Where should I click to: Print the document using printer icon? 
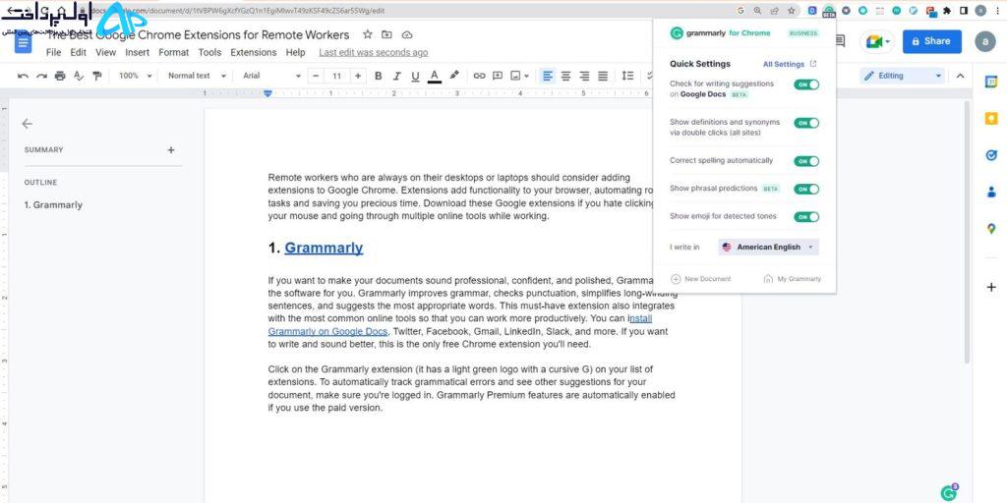click(x=60, y=76)
